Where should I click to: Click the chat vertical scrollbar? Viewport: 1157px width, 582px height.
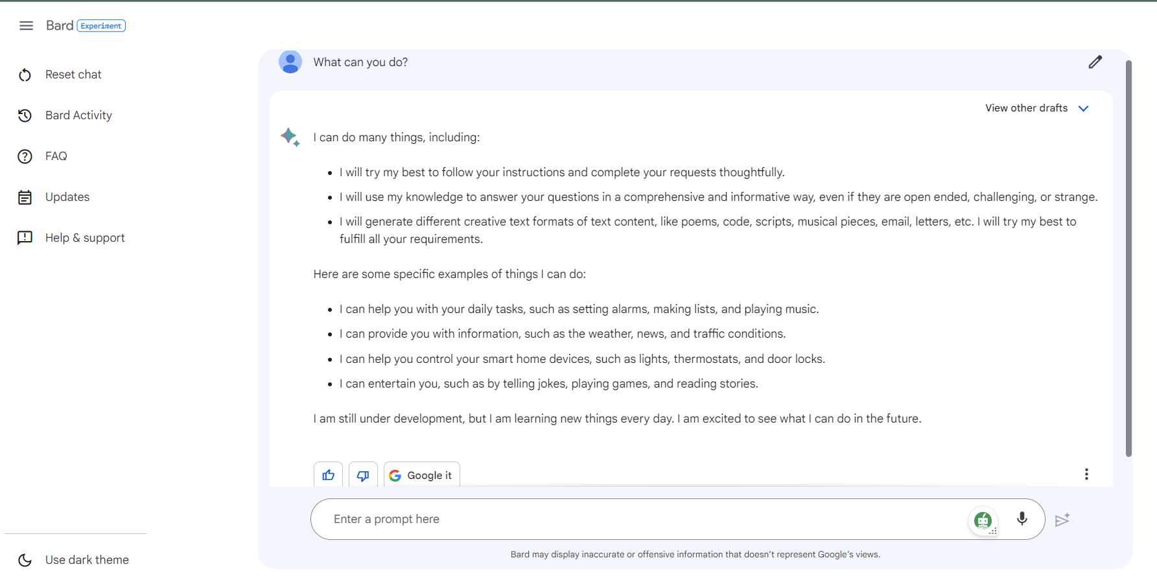pyautogui.click(x=1128, y=259)
